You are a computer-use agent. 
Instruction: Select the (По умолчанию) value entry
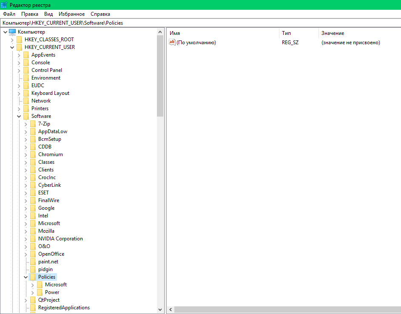pos(196,43)
